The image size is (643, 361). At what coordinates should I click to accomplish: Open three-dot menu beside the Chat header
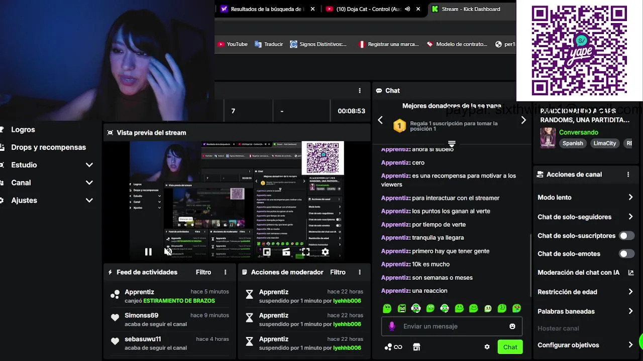(360, 91)
